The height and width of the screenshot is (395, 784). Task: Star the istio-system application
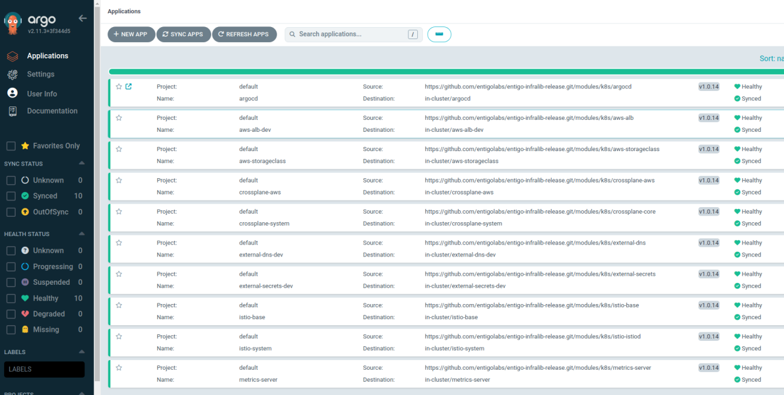tap(119, 337)
